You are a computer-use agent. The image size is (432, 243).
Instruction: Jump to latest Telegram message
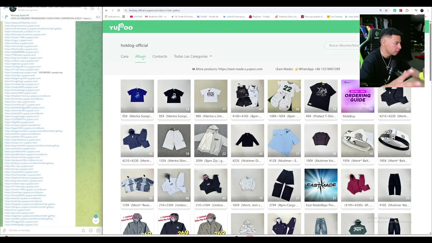coord(96,221)
